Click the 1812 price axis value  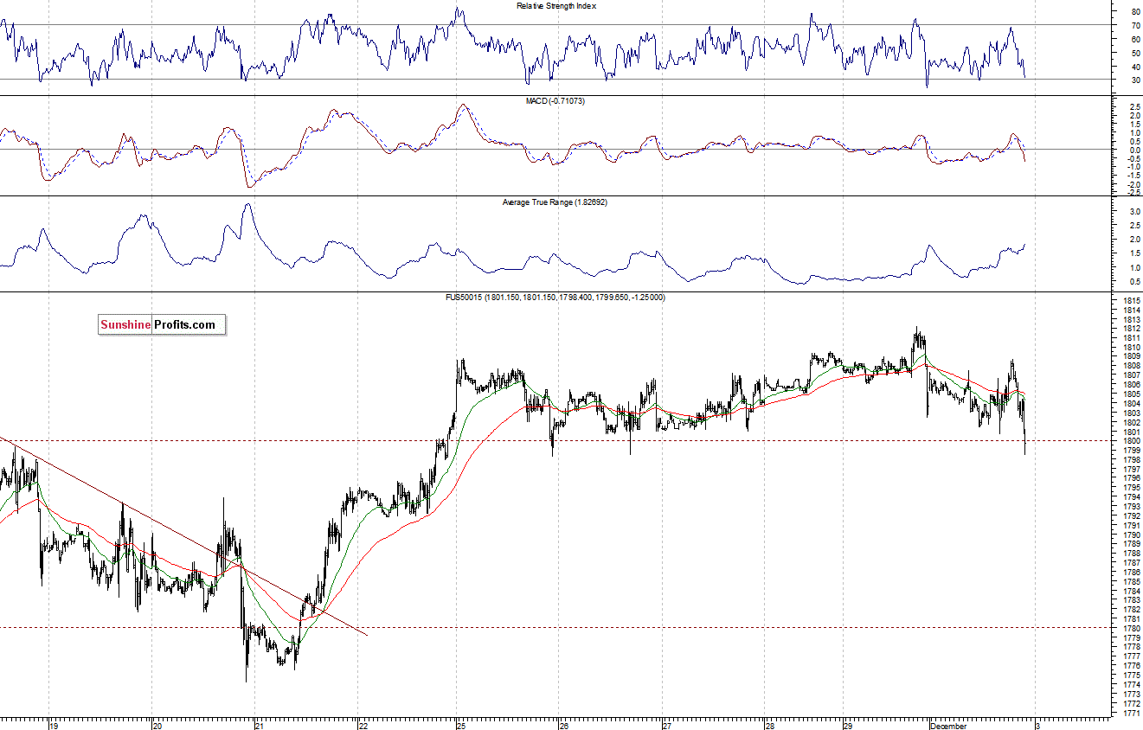tap(1130, 329)
